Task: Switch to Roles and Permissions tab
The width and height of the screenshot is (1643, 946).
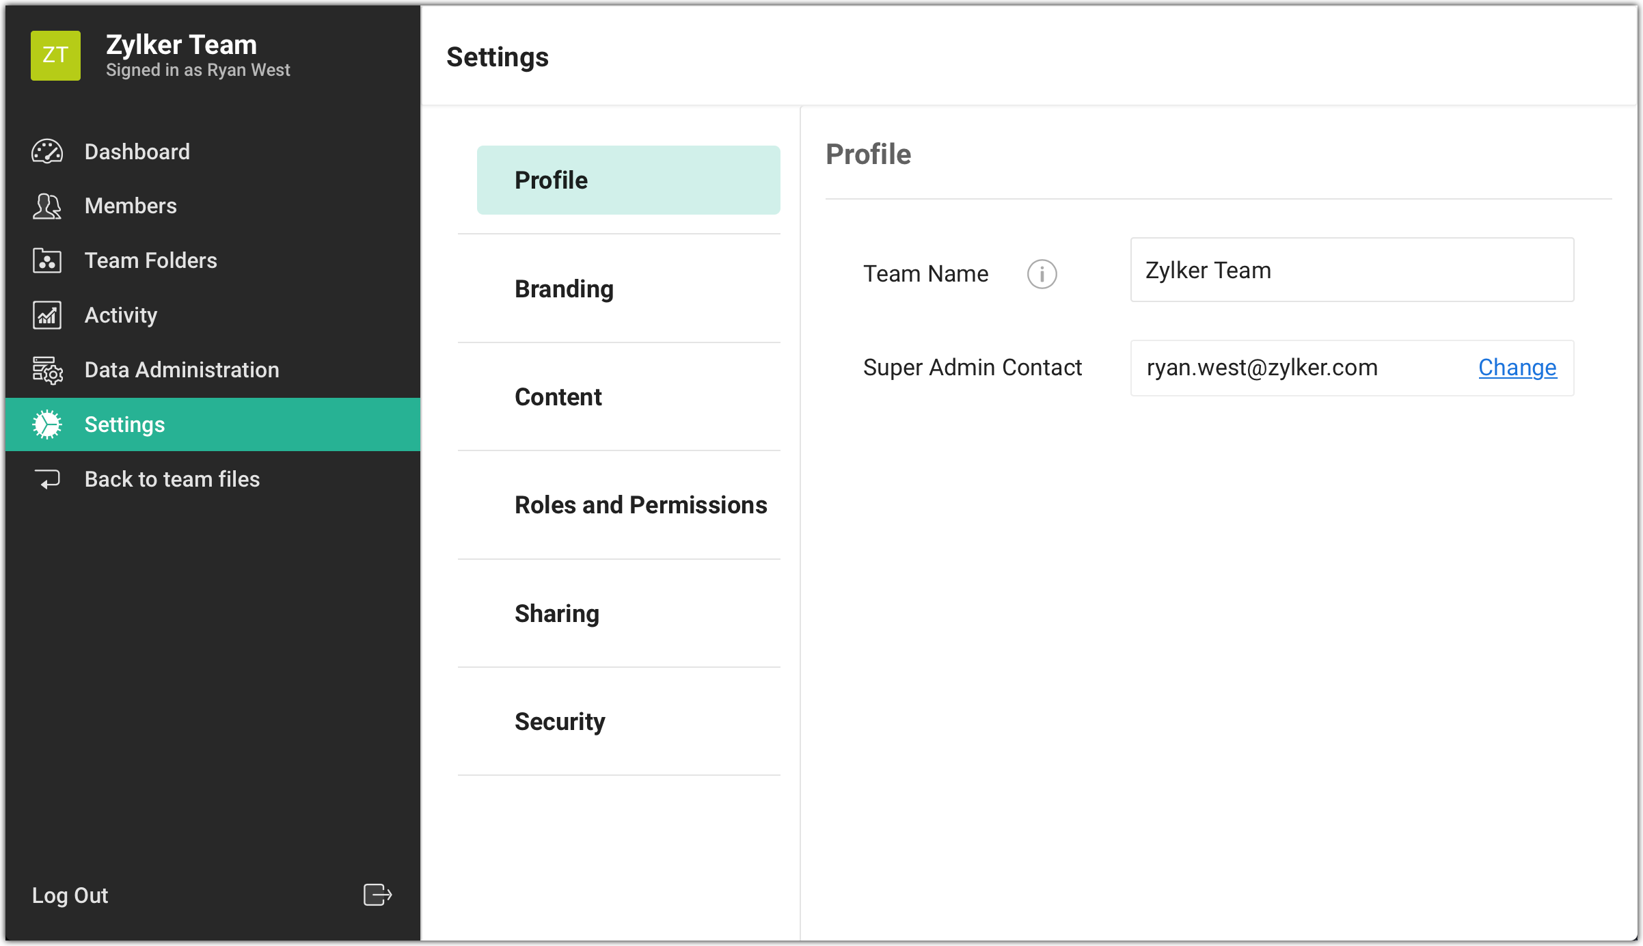Action: coord(640,504)
